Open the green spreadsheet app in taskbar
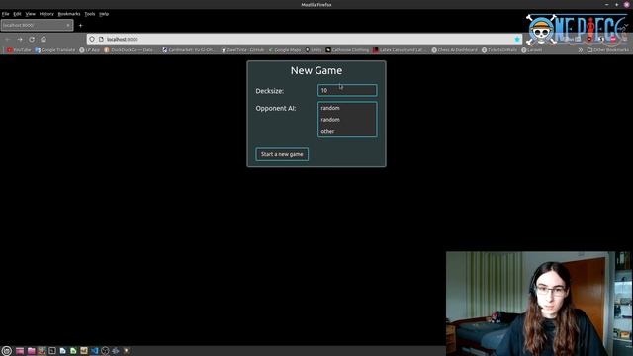Viewport: 633px width, 356px height. point(73,351)
